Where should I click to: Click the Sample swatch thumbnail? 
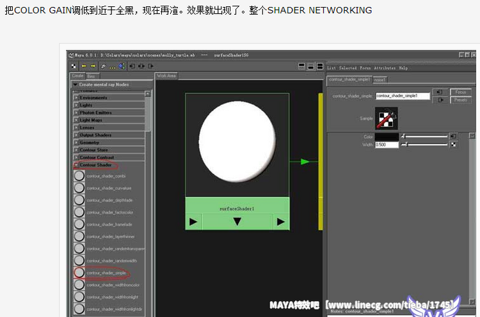coord(387,118)
